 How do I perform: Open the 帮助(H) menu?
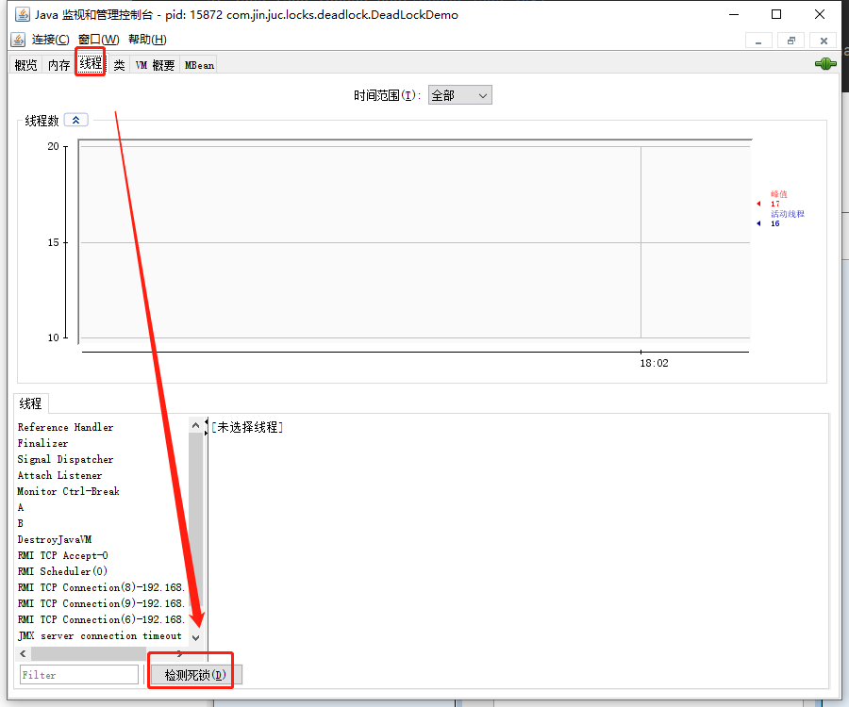coord(147,40)
